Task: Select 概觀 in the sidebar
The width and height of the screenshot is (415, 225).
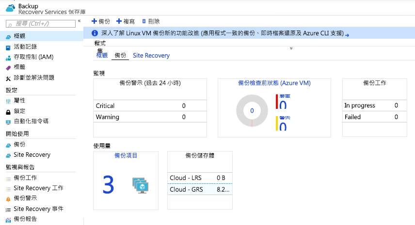Action: tap(42, 36)
